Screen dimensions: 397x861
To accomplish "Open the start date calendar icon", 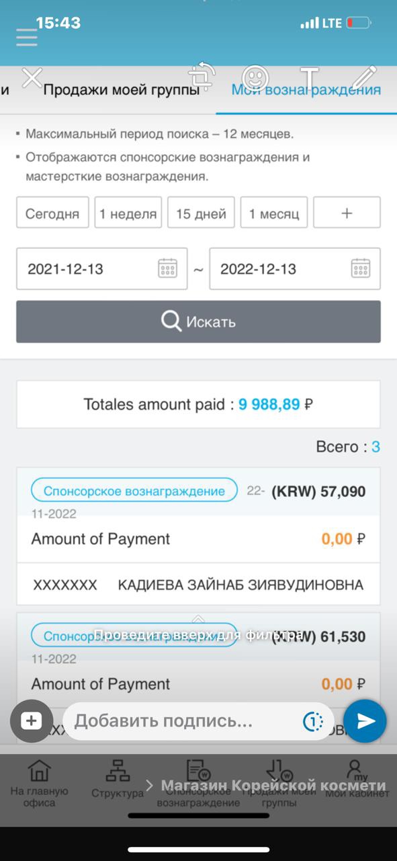I will pos(167,268).
